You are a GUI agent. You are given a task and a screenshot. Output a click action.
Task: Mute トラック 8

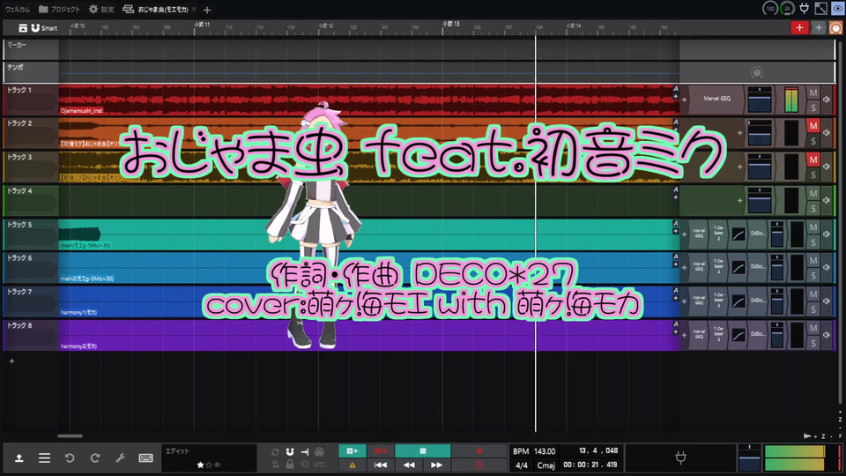click(813, 328)
